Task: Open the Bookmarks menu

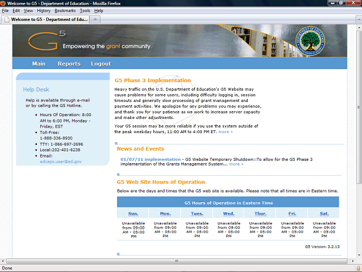Action: [x=65, y=11]
